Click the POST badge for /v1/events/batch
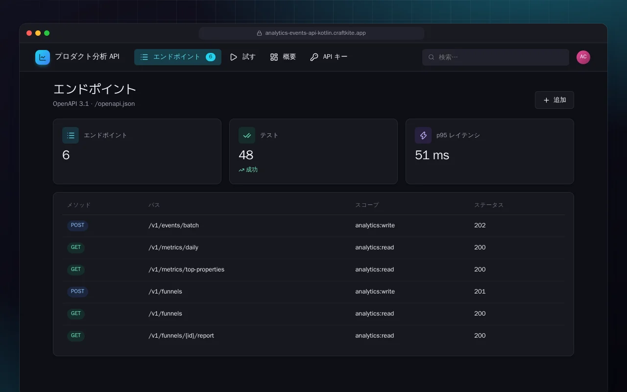 (77, 225)
